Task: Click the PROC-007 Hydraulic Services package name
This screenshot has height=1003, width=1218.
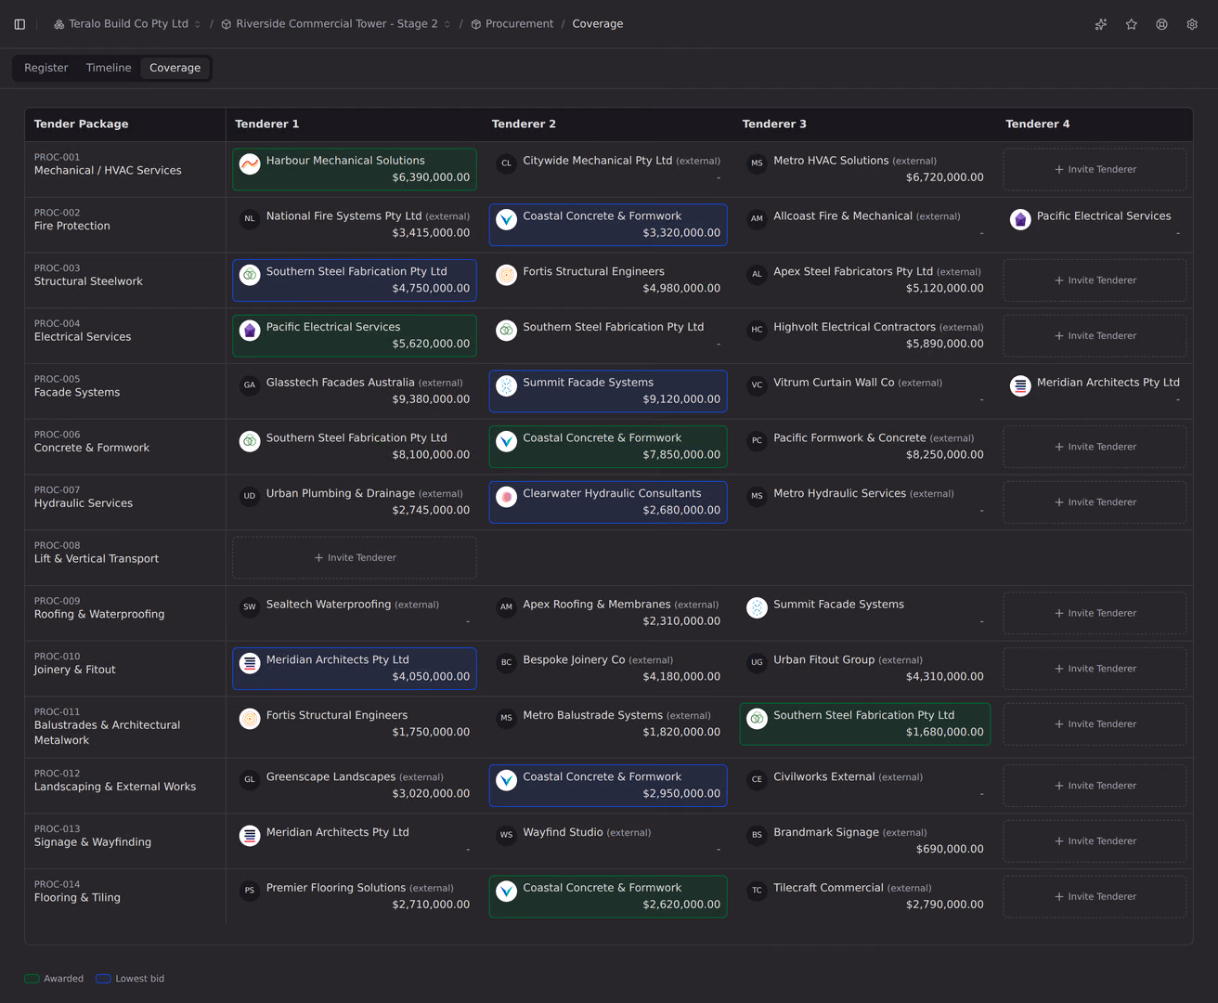Action: coord(84,503)
